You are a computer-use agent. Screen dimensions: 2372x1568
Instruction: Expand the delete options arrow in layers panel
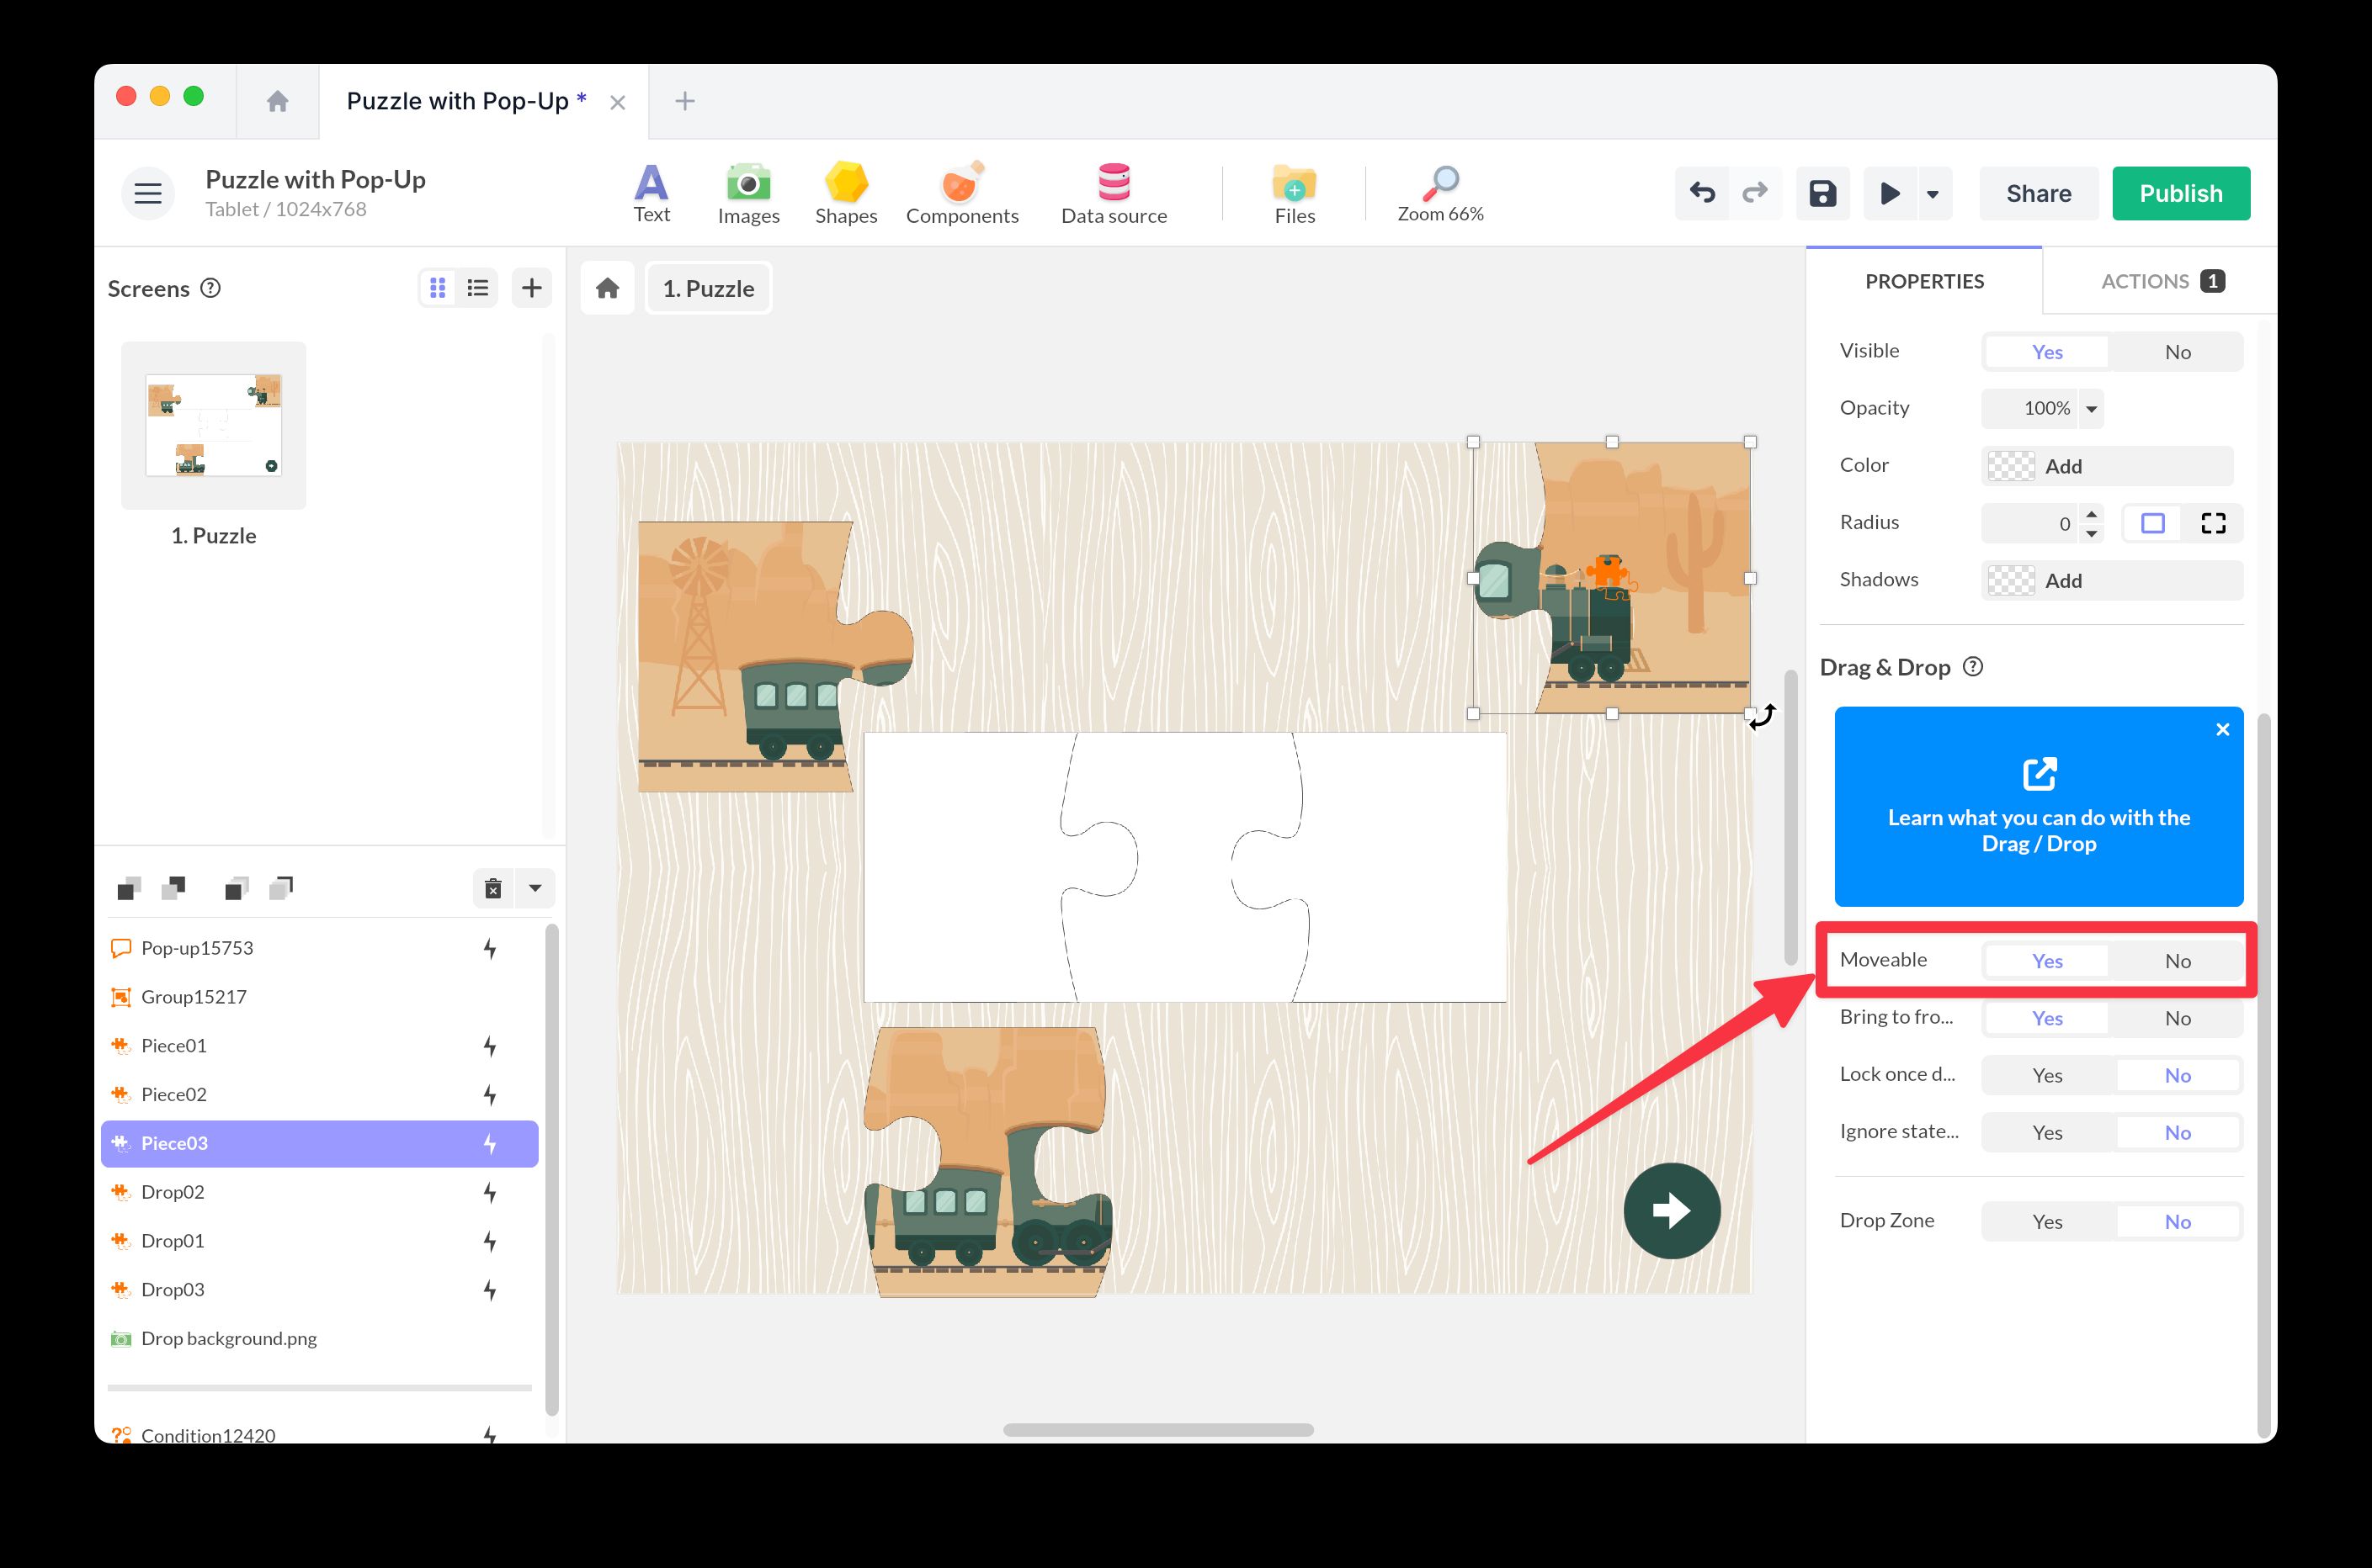(536, 888)
